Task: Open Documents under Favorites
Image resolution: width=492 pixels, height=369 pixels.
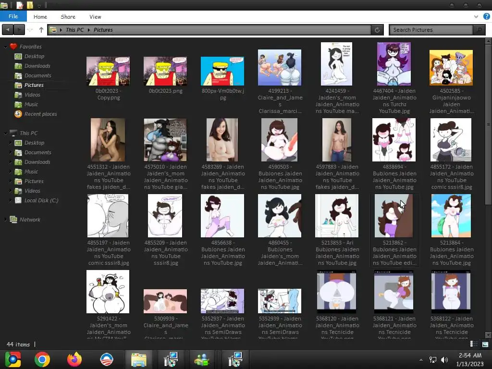Action: tap(37, 75)
